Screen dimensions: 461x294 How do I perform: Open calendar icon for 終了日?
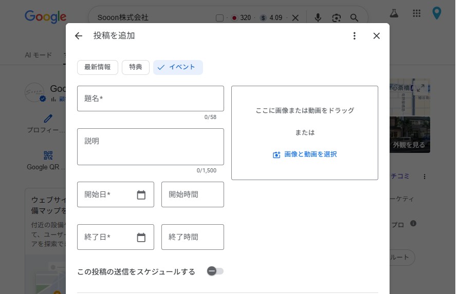[x=141, y=237]
